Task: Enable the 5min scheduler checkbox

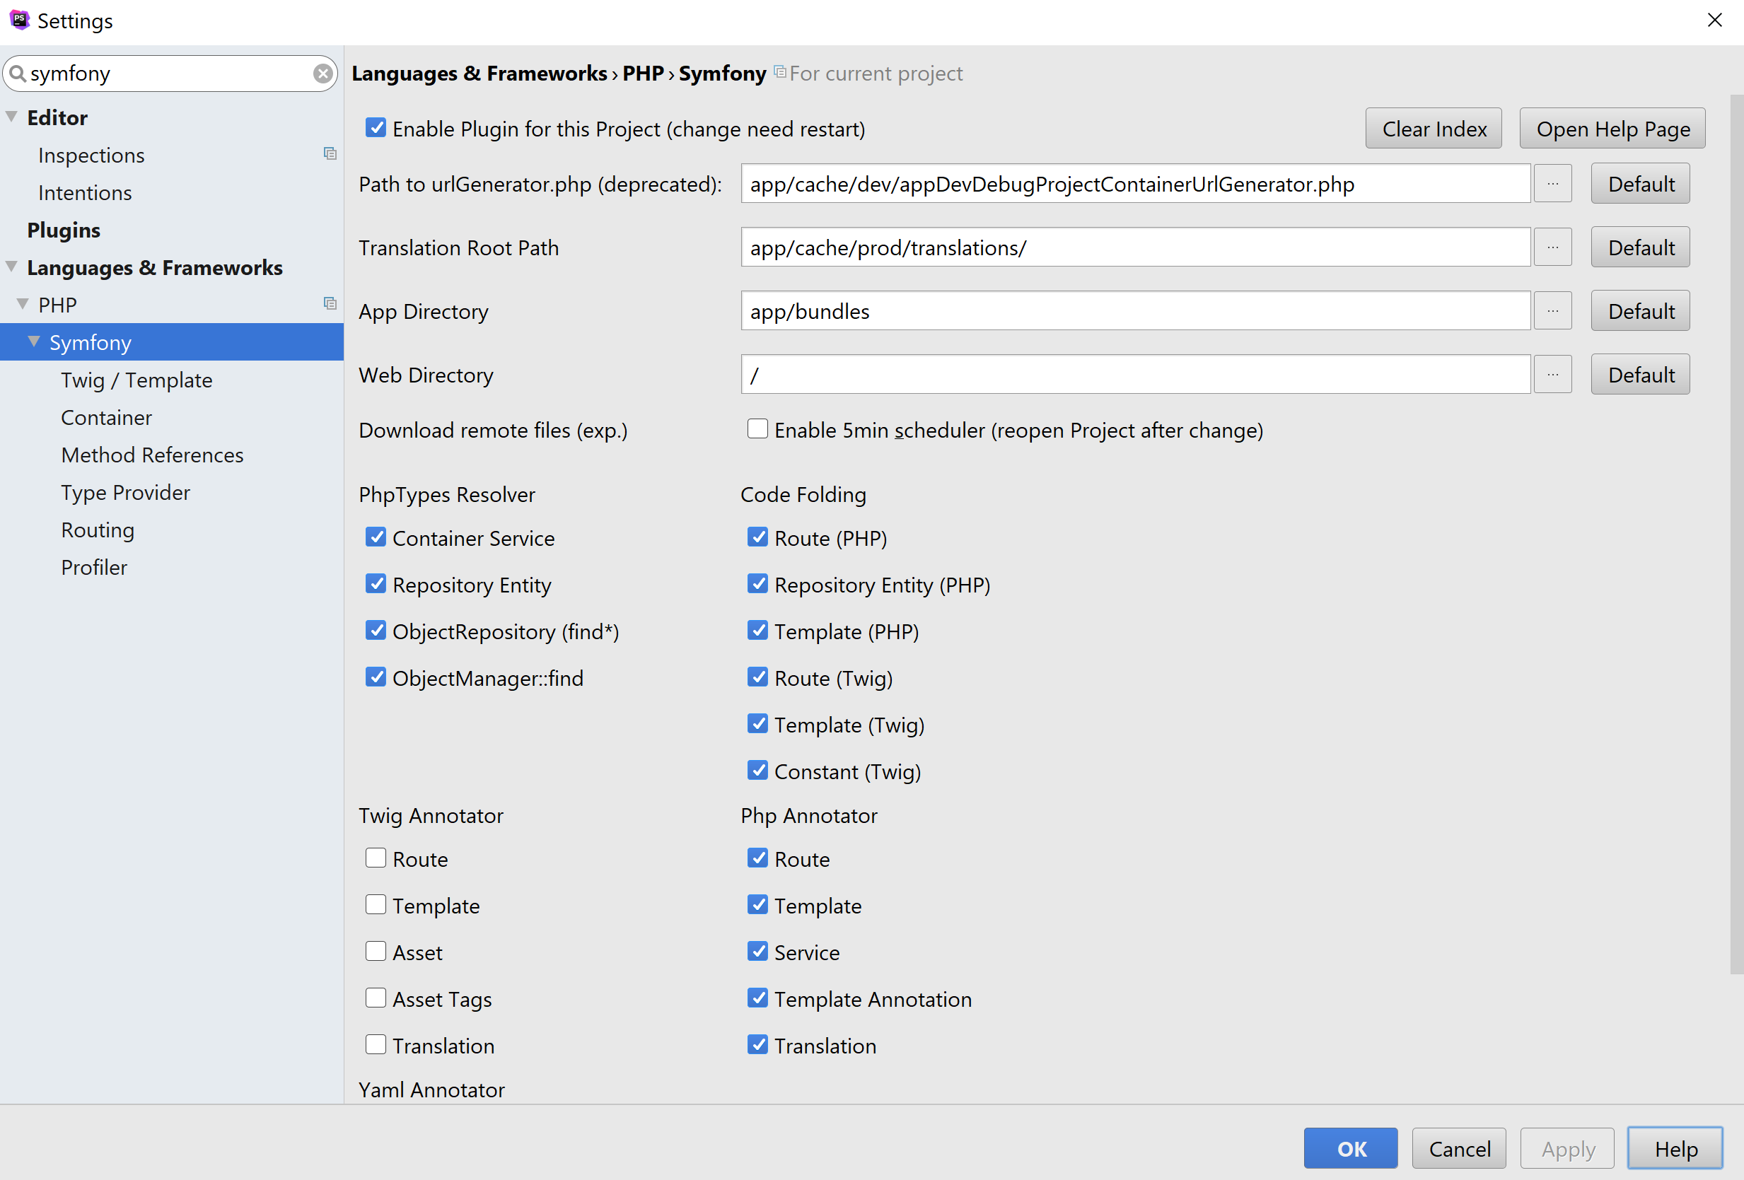Action: 758,429
